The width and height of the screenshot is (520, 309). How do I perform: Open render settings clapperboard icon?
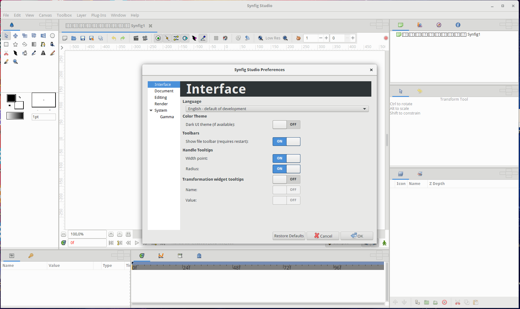pos(136,38)
